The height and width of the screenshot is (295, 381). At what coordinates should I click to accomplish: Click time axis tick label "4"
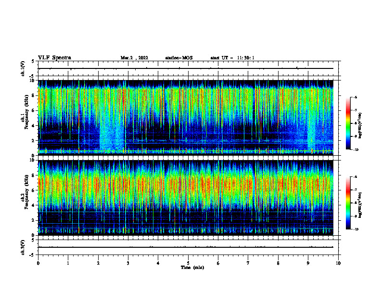[158, 263]
